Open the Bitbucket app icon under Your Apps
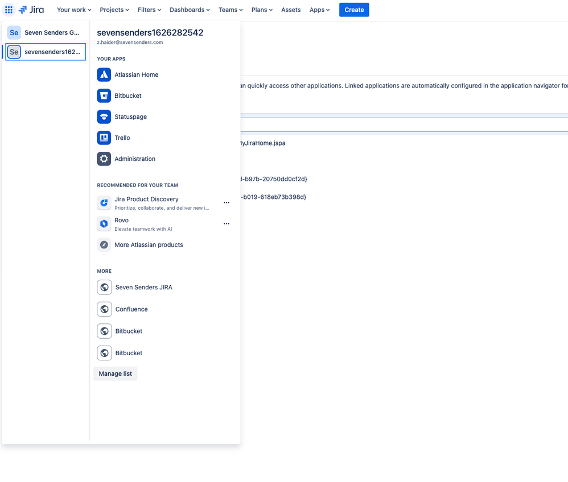The height and width of the screenshot is (482, 568). (104, 95)
